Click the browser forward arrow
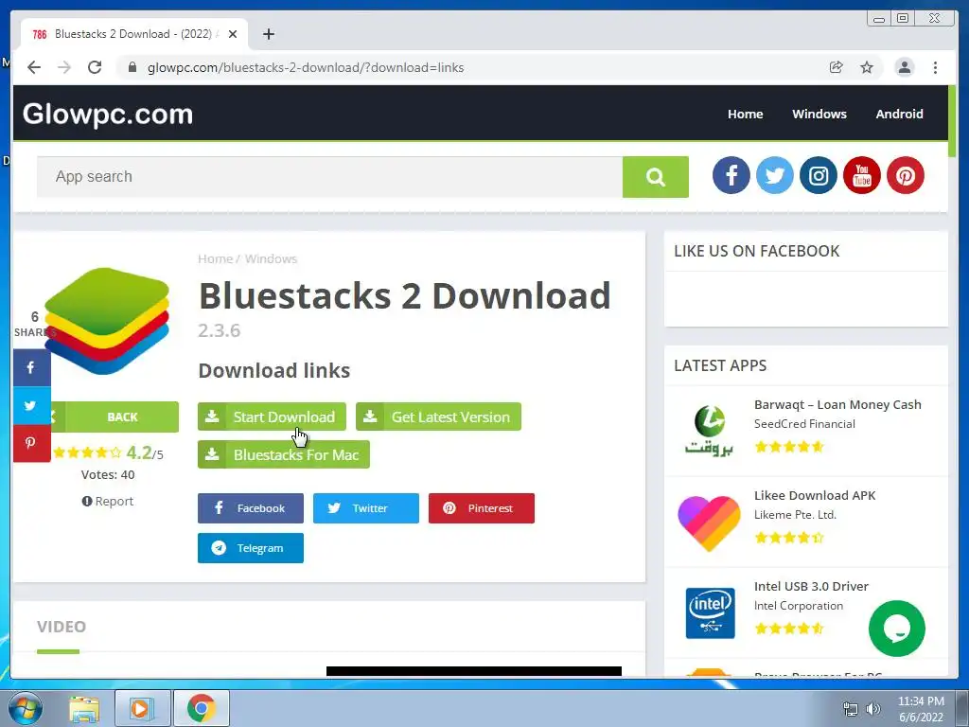The width and height of the screenshot is (969, 727). coord(64,67)
